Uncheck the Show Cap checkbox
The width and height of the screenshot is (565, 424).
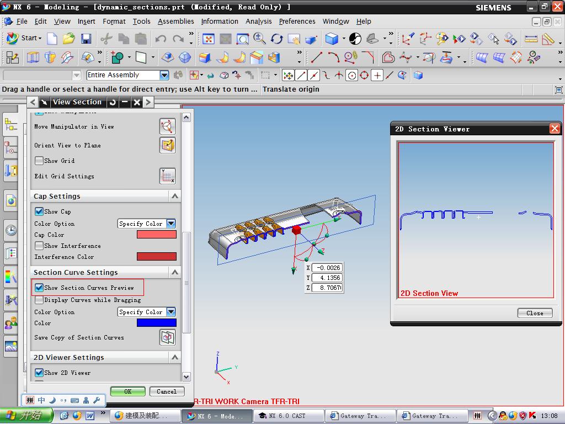click(39, 211)
